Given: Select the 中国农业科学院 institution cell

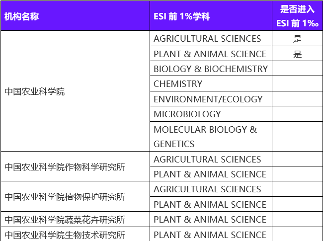Looking at the screenshot, I should pyautogui.click(x=35, y=91).
